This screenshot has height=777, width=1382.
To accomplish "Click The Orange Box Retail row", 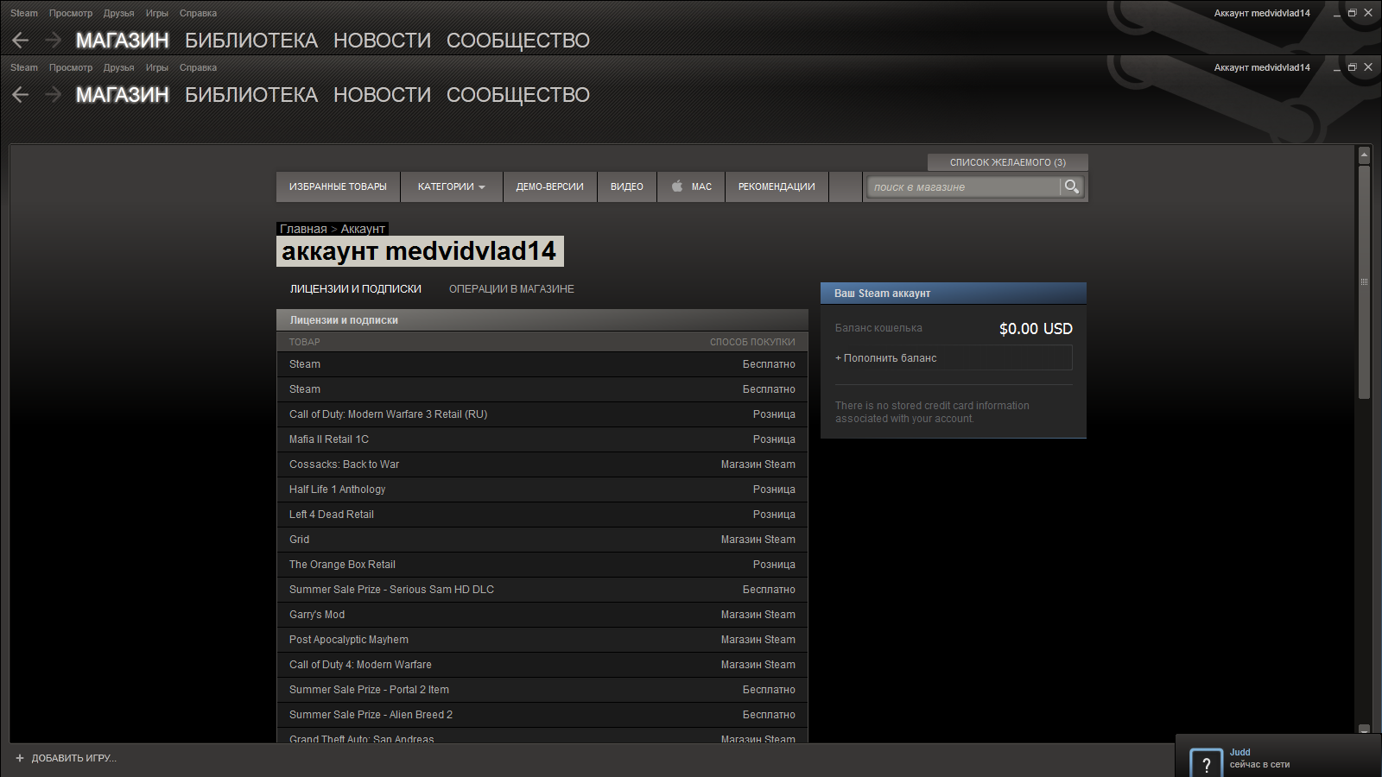I will 542,565.
